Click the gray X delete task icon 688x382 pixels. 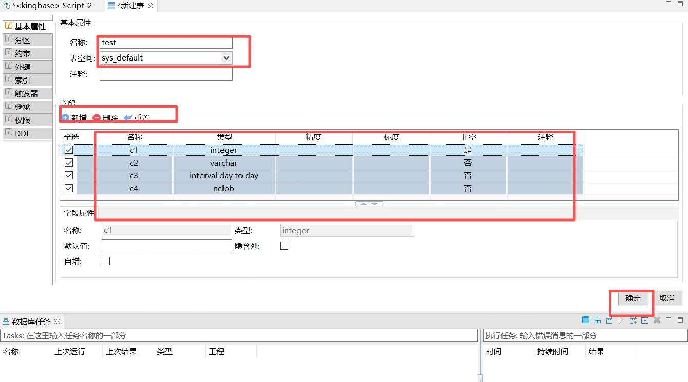657,320
